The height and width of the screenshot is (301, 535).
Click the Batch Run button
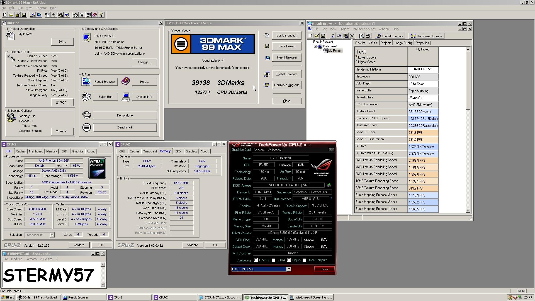[105, 97]
